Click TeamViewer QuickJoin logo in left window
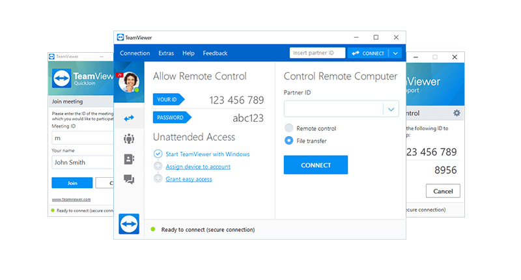521x280 pixels. pyautogui.click(x=61, y=78)
